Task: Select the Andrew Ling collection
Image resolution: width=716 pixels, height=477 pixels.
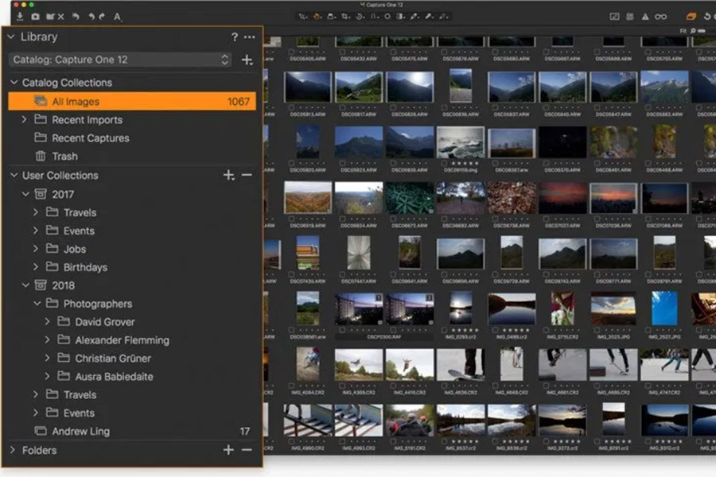Action: pyautogui.click(x=80, y=431)
